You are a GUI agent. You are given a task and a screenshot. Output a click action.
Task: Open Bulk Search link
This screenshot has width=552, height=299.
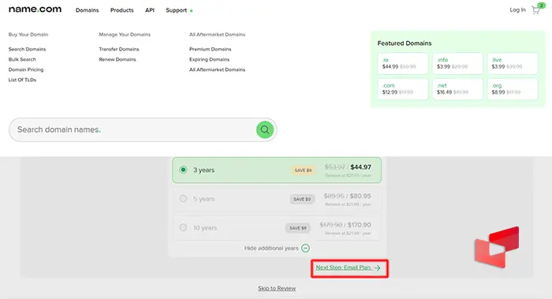click(22, 59)
